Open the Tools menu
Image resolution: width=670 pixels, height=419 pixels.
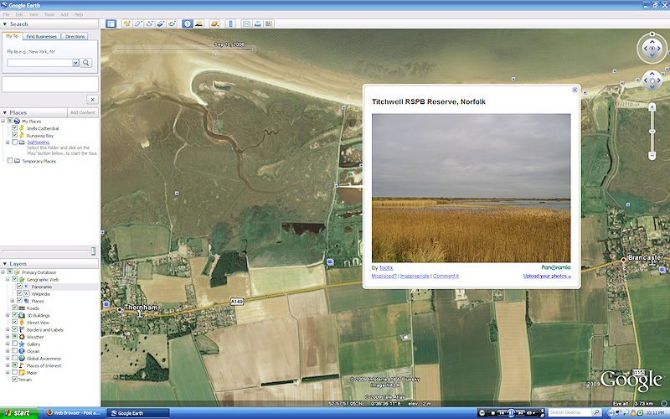49,14
